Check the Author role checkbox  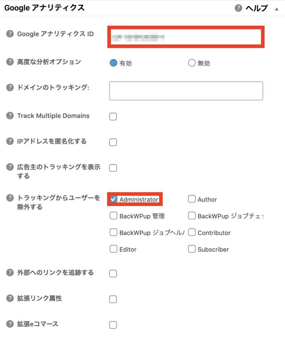click(192, 199)
